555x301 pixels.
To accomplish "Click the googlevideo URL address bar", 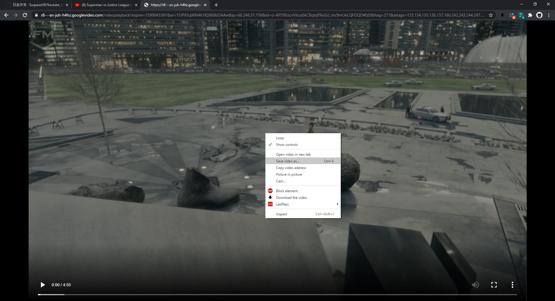I will click(262, 15).
